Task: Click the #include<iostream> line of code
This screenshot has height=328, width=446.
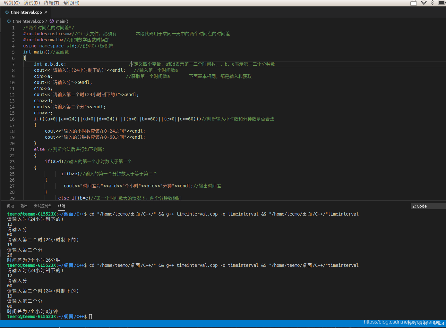Action: 47,34
